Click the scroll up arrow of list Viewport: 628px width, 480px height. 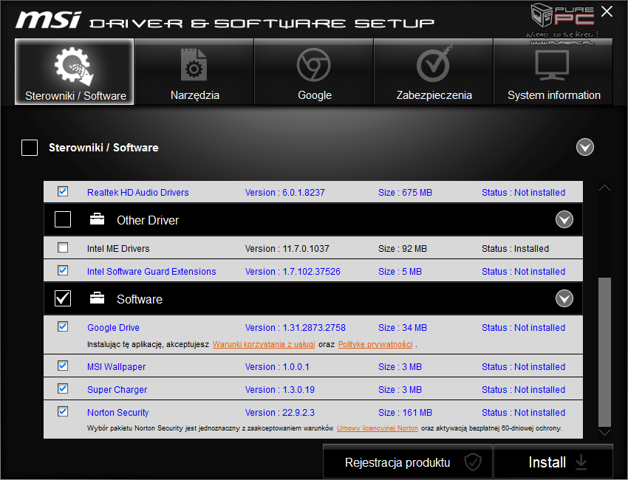[x=604, y=188]
